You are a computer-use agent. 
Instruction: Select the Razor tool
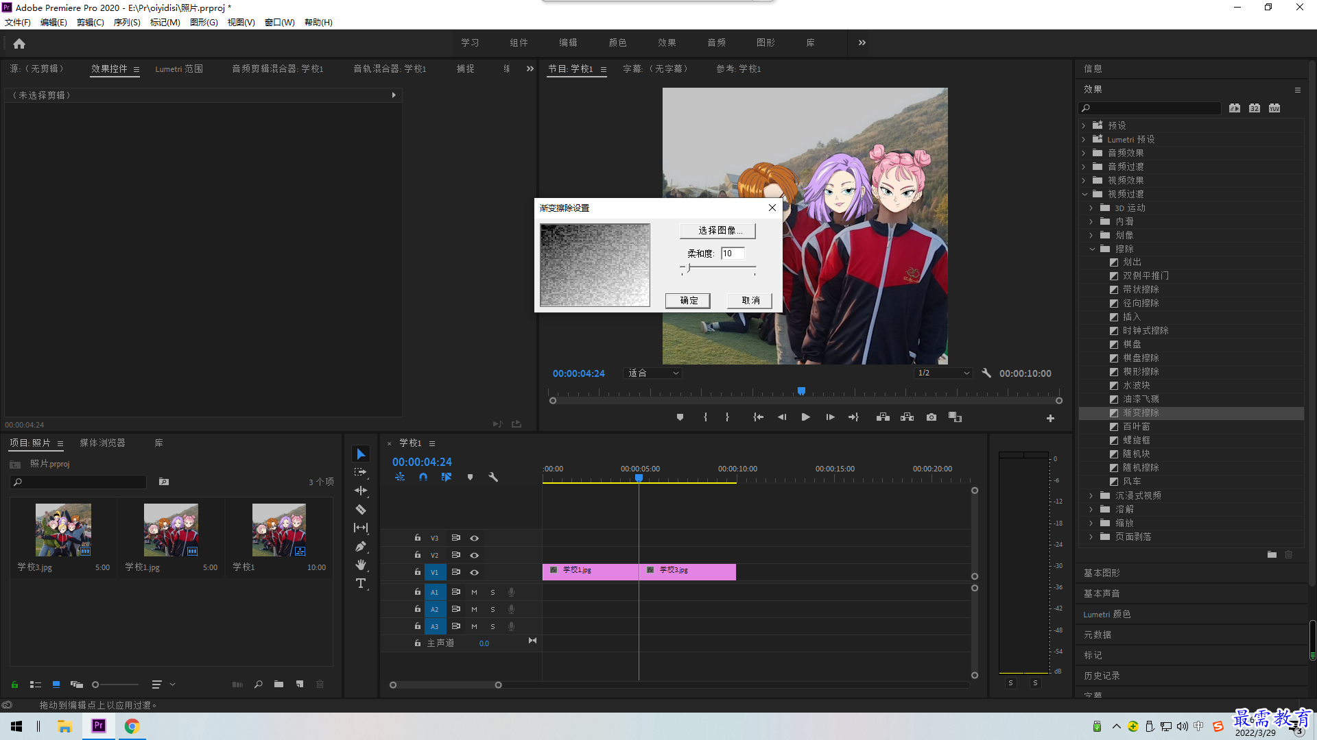[x=361, y=509]
